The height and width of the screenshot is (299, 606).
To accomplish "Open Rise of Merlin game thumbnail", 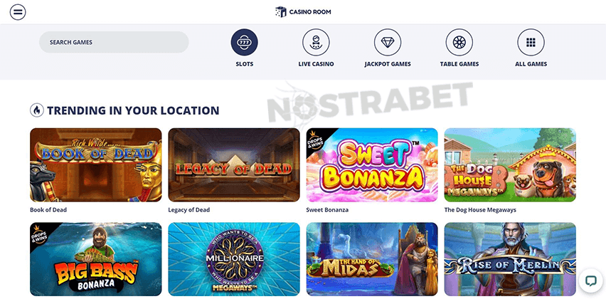I will [x=510, y=259].
